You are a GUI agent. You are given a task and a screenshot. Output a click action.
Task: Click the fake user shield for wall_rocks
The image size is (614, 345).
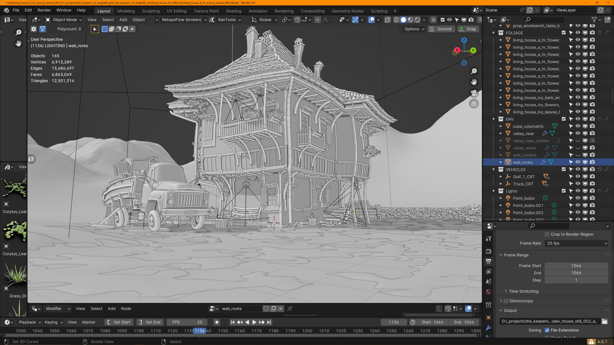pyautogui.click(x=266, y=309)
